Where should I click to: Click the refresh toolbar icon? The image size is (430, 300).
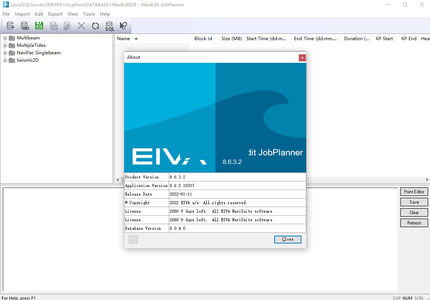click(x=96, y=25)
